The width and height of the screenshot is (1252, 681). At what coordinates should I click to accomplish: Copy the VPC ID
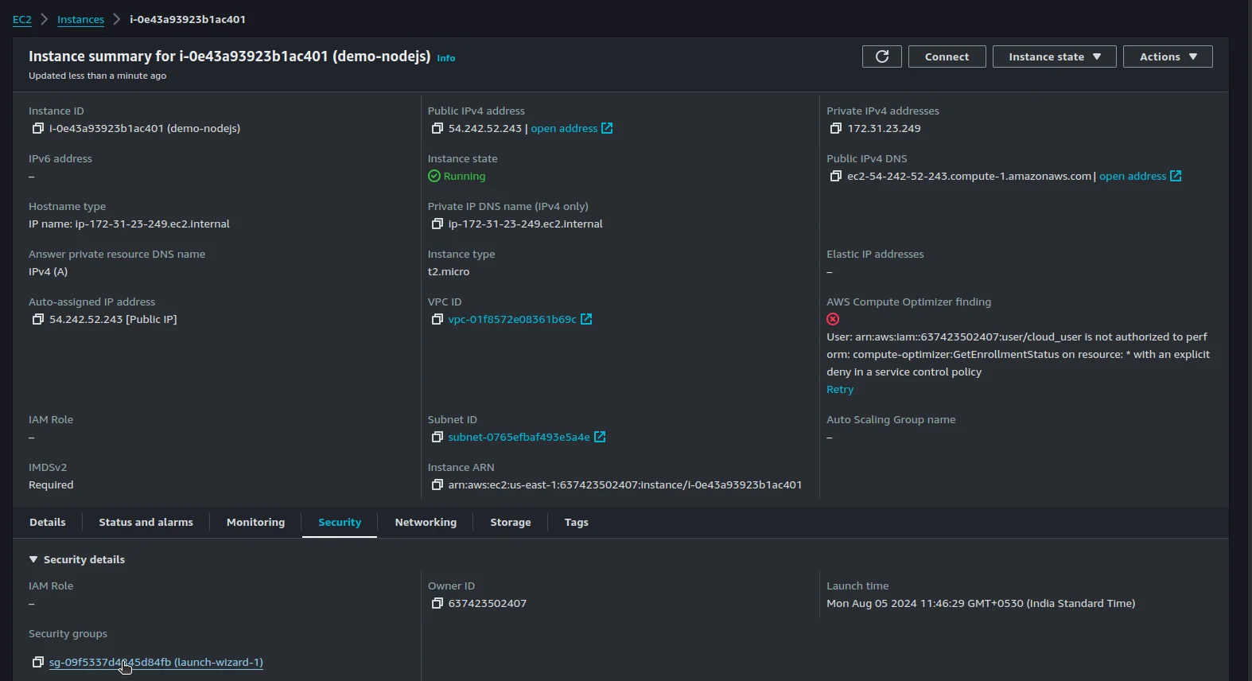click(x=437, y=319)
